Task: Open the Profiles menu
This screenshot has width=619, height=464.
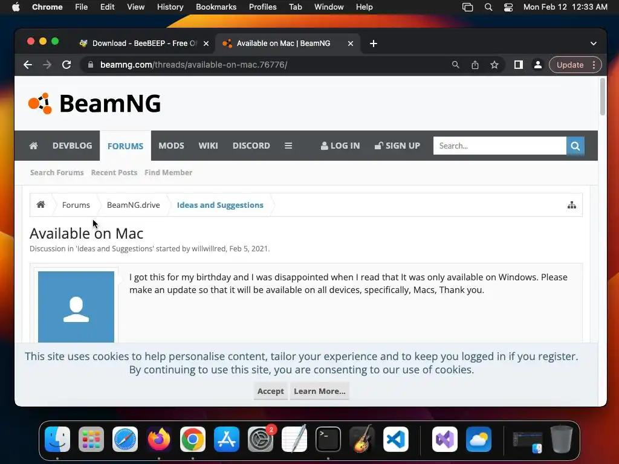Action: point(262,7)
